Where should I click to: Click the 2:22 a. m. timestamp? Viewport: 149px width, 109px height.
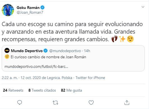[x=10, y=78]
